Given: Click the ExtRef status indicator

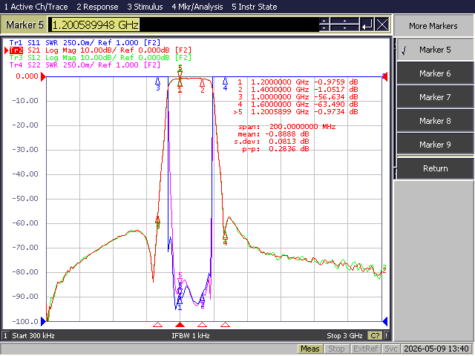Looking at the screenshot, I should (365, 349).
